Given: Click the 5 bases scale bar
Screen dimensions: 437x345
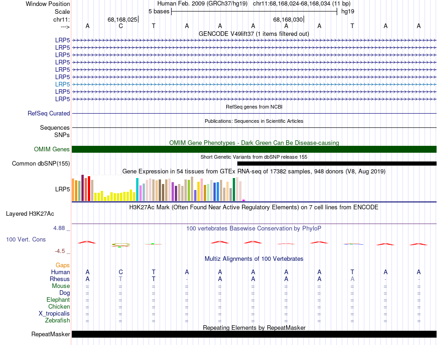Looking at the screenshot, I should point(254,11).
